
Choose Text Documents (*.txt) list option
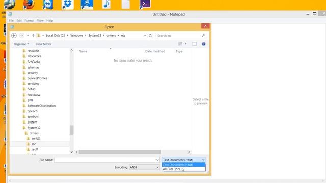[183, 165]
